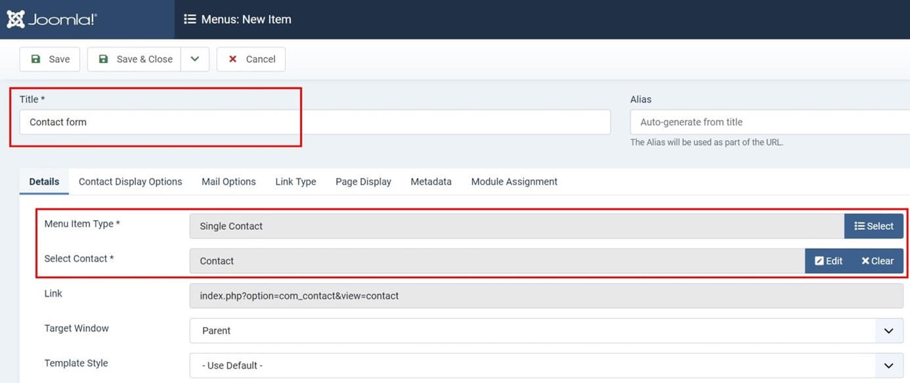910x383 pixels.
Task: Click Select button for Menu Item Type
Action: point(873,226)
